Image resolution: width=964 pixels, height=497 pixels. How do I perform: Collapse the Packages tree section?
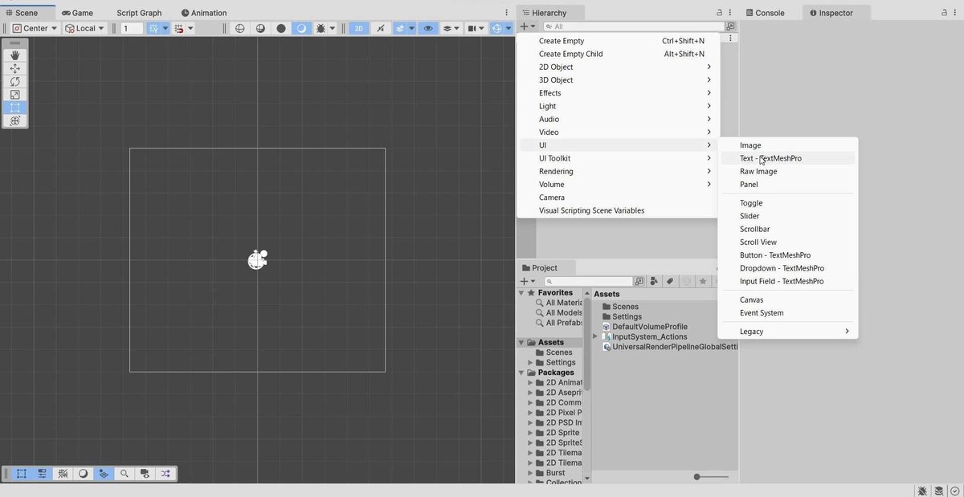(x=521, y=373)
